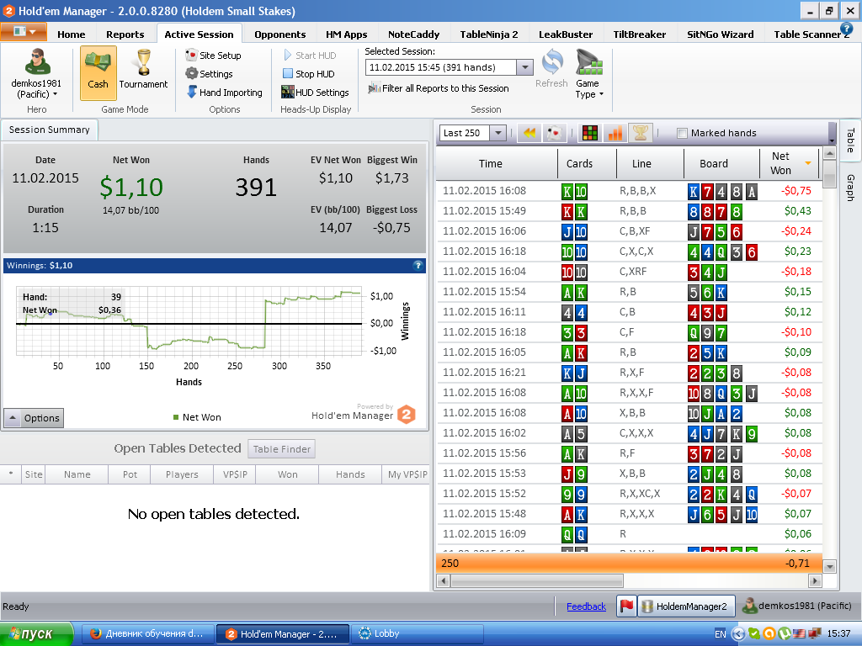Open the orange application menu button

pos(24,32)
